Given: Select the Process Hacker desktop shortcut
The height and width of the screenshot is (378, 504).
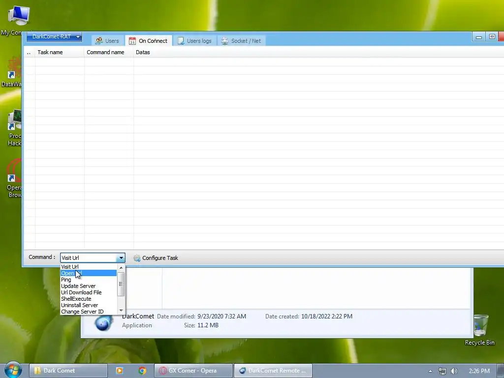Looking at the screenshot, I should (14, 128).
